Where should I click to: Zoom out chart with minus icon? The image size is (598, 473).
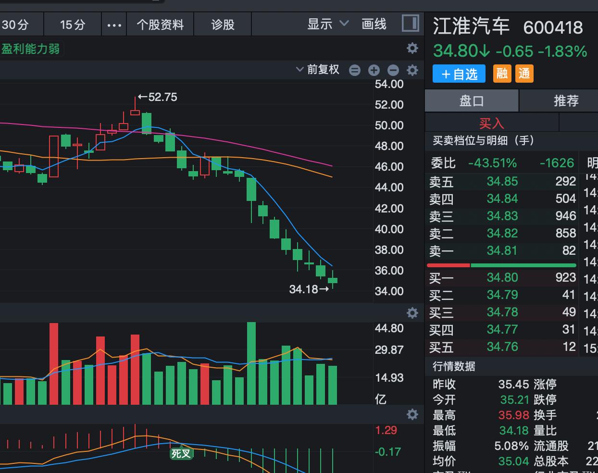click(393, 70)
